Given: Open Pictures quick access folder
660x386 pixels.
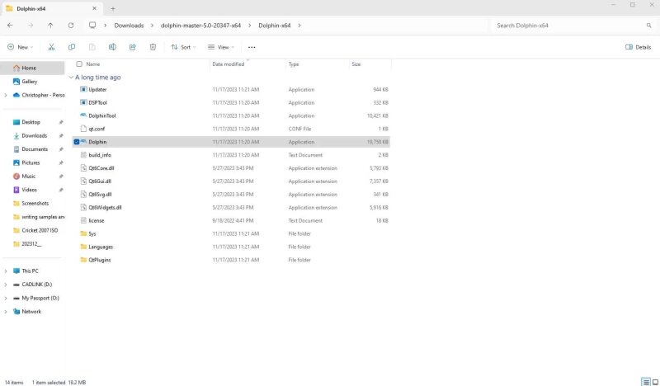Looking at the screenshot, I should (x=32, y=162).
